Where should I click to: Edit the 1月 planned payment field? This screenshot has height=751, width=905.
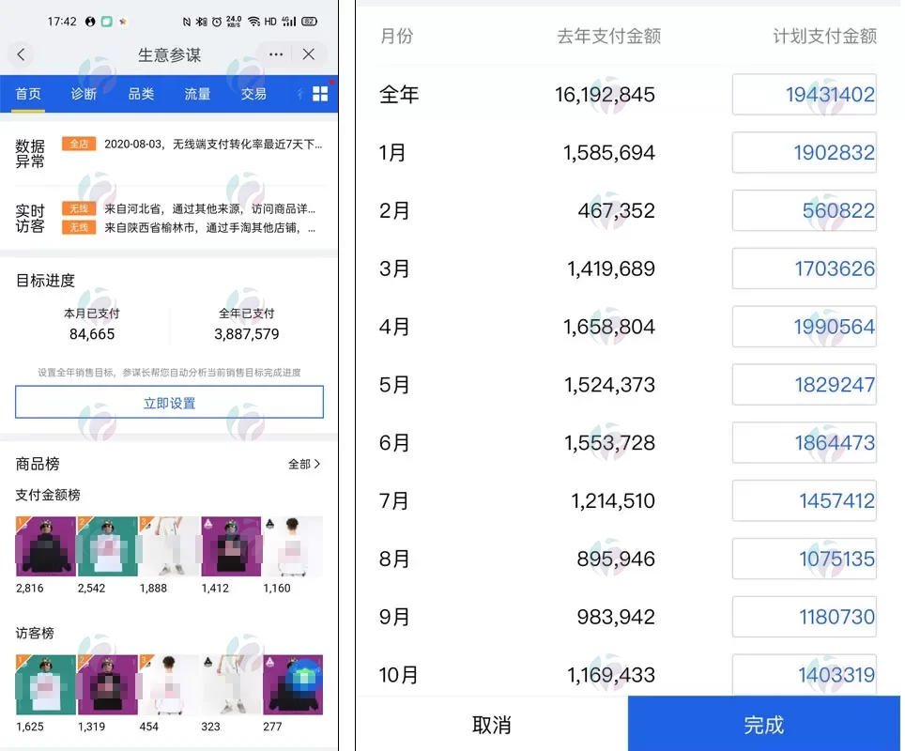(805, 153)
